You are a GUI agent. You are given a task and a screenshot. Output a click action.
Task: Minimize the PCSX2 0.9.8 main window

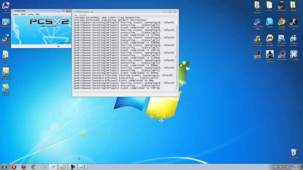58,11
